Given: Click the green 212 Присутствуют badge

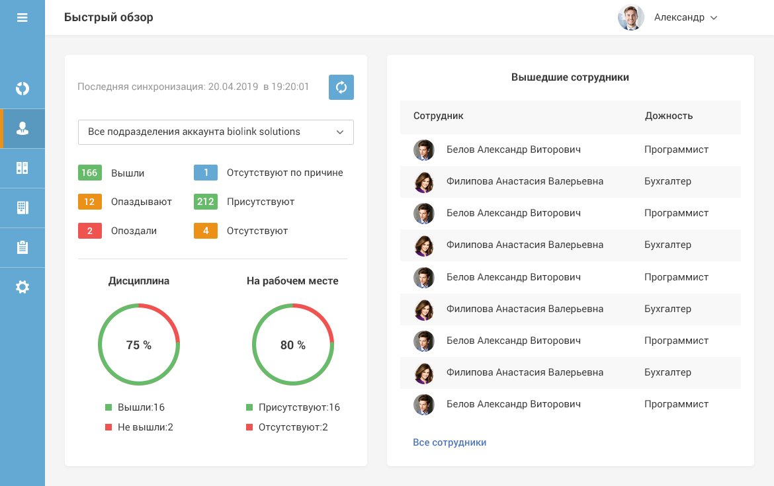Looking at the screenshot, I should (x=206, y=201).
